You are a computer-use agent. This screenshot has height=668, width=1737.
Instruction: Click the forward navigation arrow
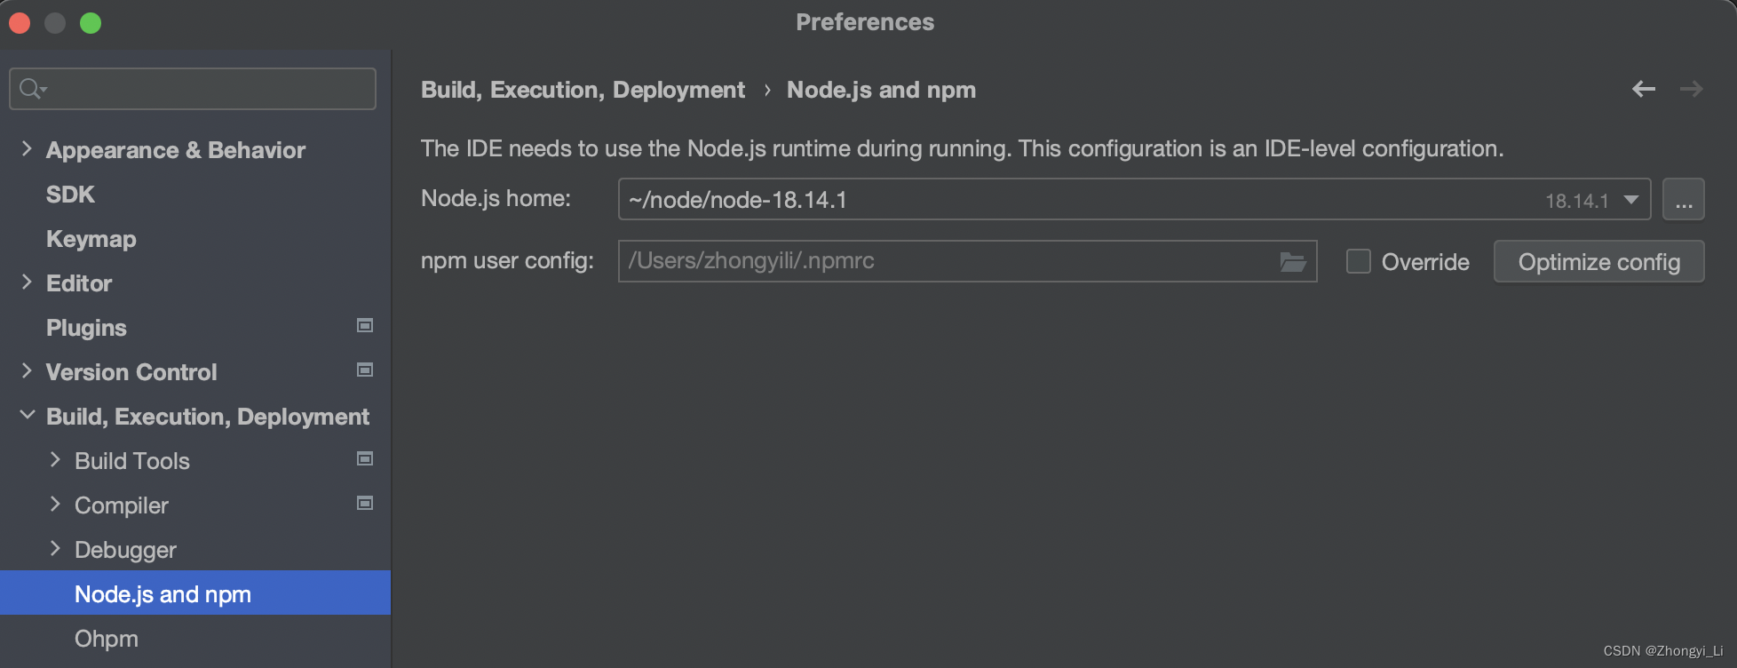pos(1691,89)
